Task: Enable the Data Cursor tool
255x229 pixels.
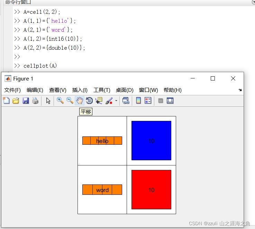Action: click(x=99, y=101)
